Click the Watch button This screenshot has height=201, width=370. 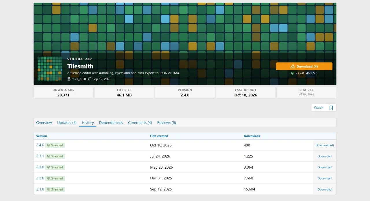coord(319,107)
